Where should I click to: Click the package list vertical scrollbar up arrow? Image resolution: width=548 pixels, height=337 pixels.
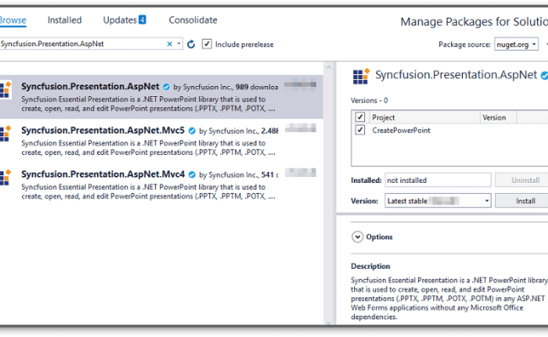click(329, 67)
